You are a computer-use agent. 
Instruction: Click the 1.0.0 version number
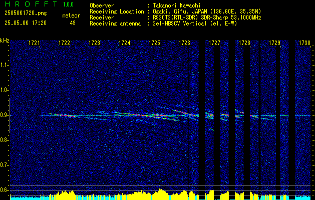[x=68, y=4]
